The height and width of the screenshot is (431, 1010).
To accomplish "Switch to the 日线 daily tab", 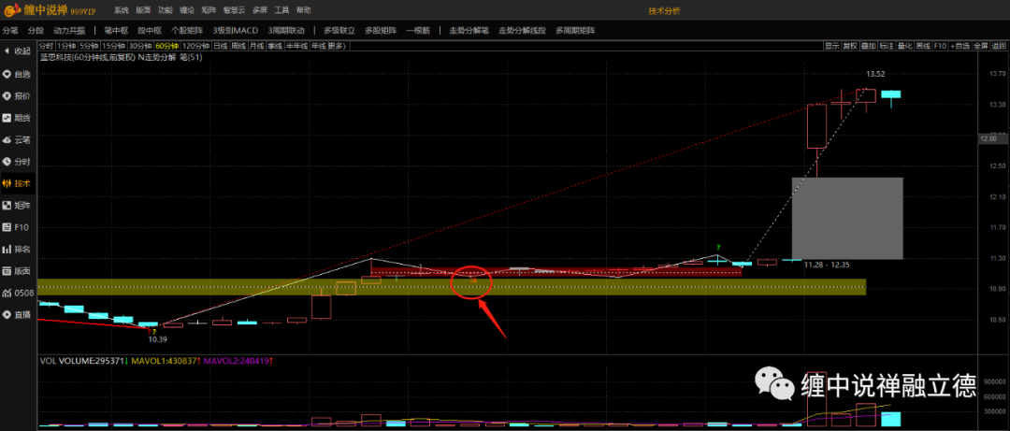I will [x=221, y=46].
